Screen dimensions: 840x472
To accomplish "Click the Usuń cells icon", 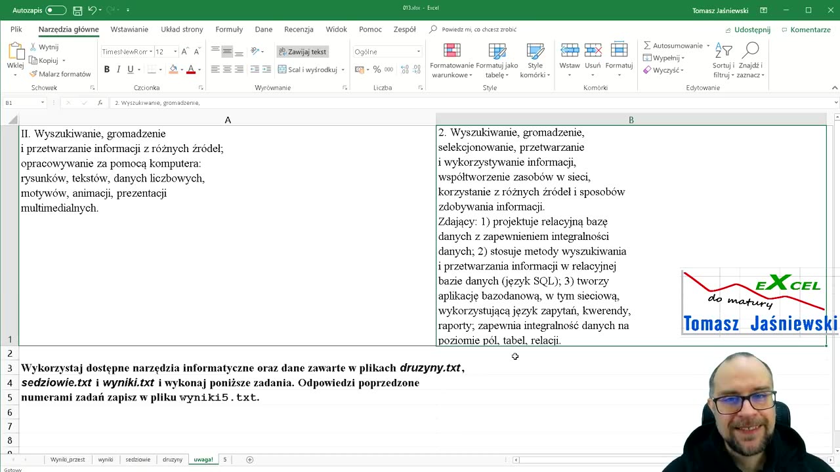I will 593,51.
